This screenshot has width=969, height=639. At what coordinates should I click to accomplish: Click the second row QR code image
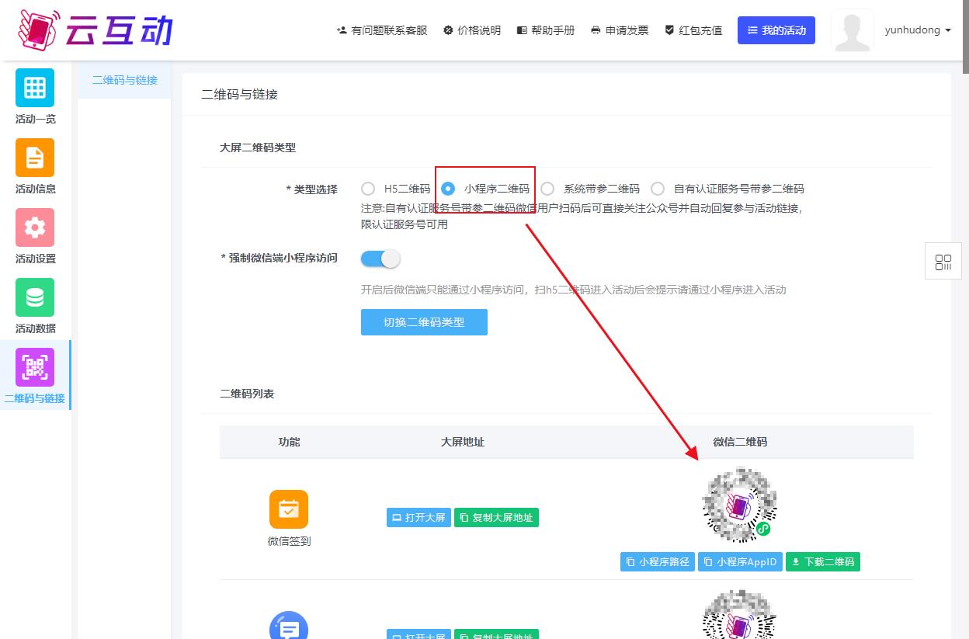[x=739, y=614]
